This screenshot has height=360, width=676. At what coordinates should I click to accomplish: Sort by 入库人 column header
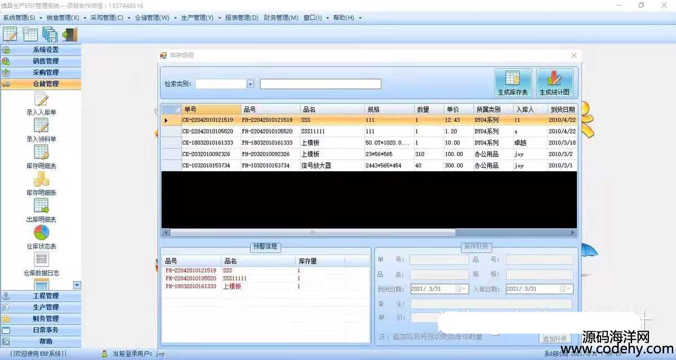[x=530, y=109]
